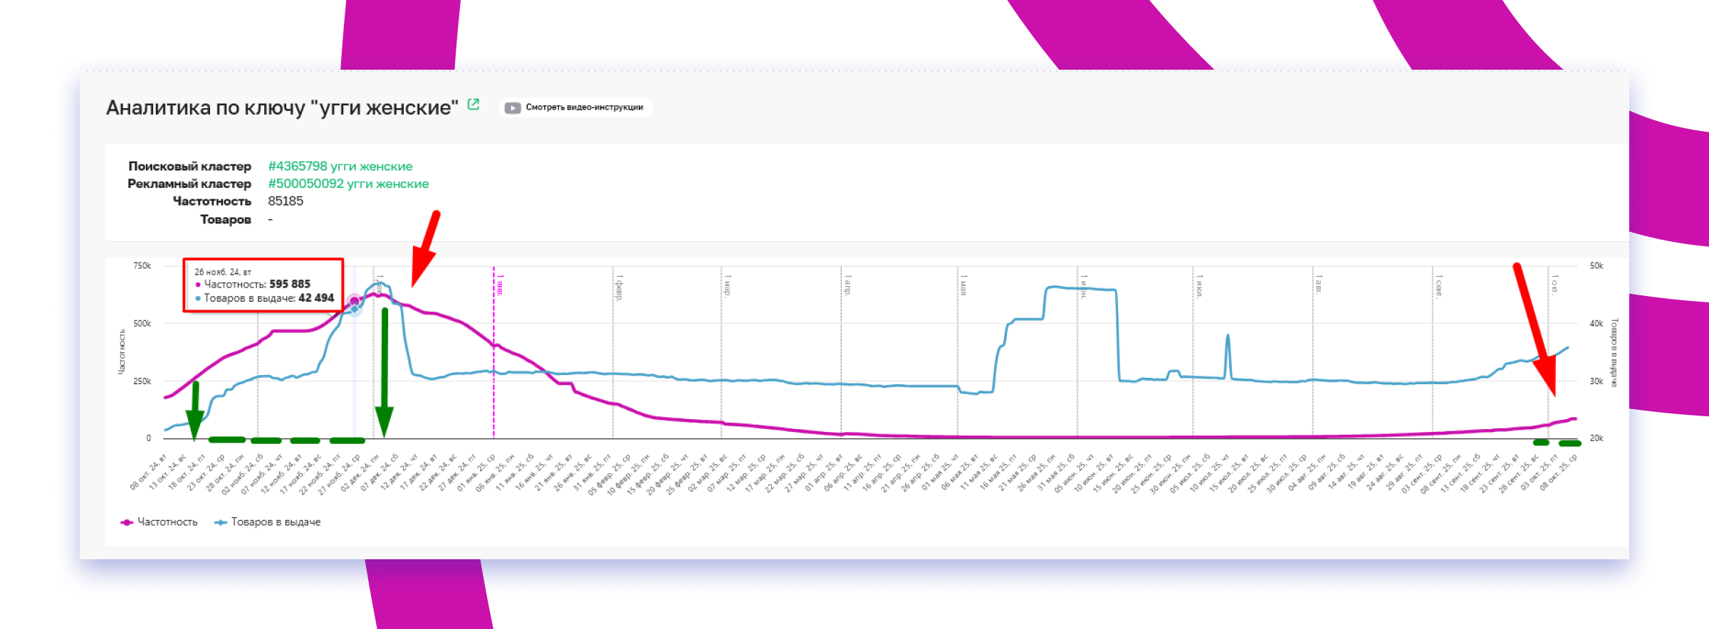This screenshot has width=1709, height=629.
Task: Open search cluster #4365798 угги женские
Action: pyautogui.click(x=340, y=166)
